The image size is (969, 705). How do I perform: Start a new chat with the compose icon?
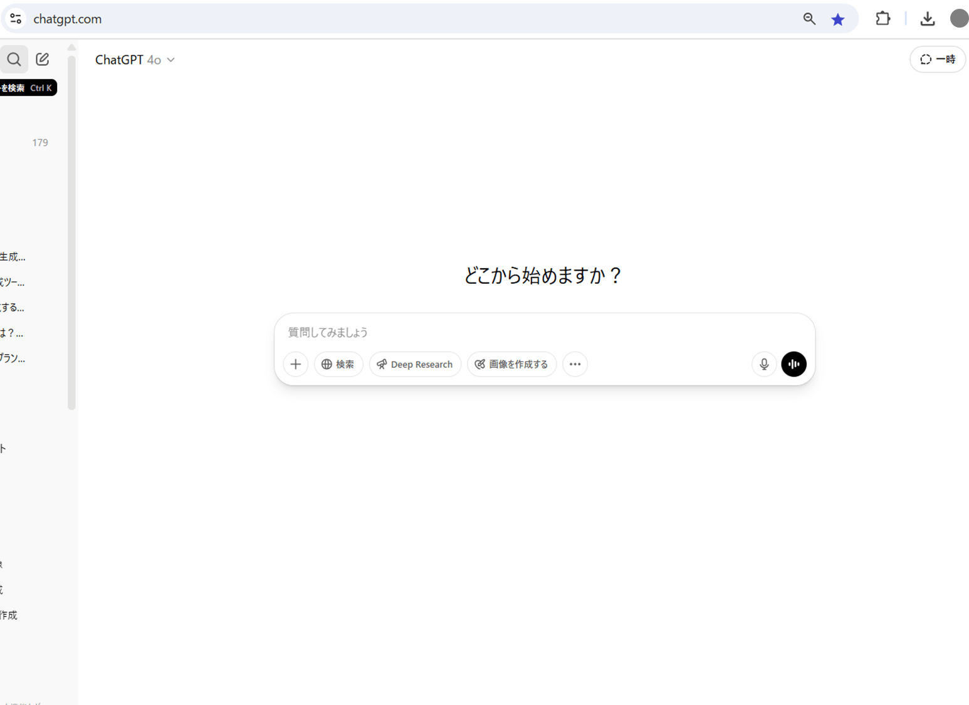coord(43,60)
